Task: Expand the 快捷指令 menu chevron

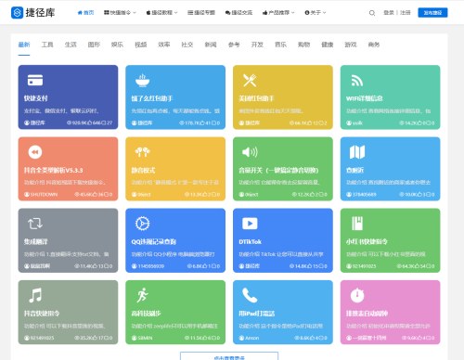Action: click(x=135, y=13)
